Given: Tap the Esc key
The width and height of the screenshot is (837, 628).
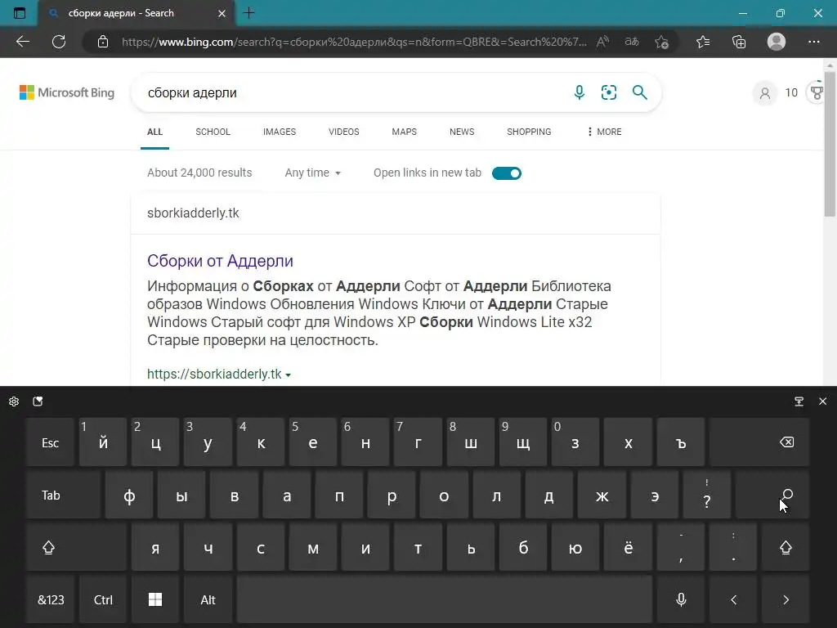Looking at the screenshot, I should [50, 442].
